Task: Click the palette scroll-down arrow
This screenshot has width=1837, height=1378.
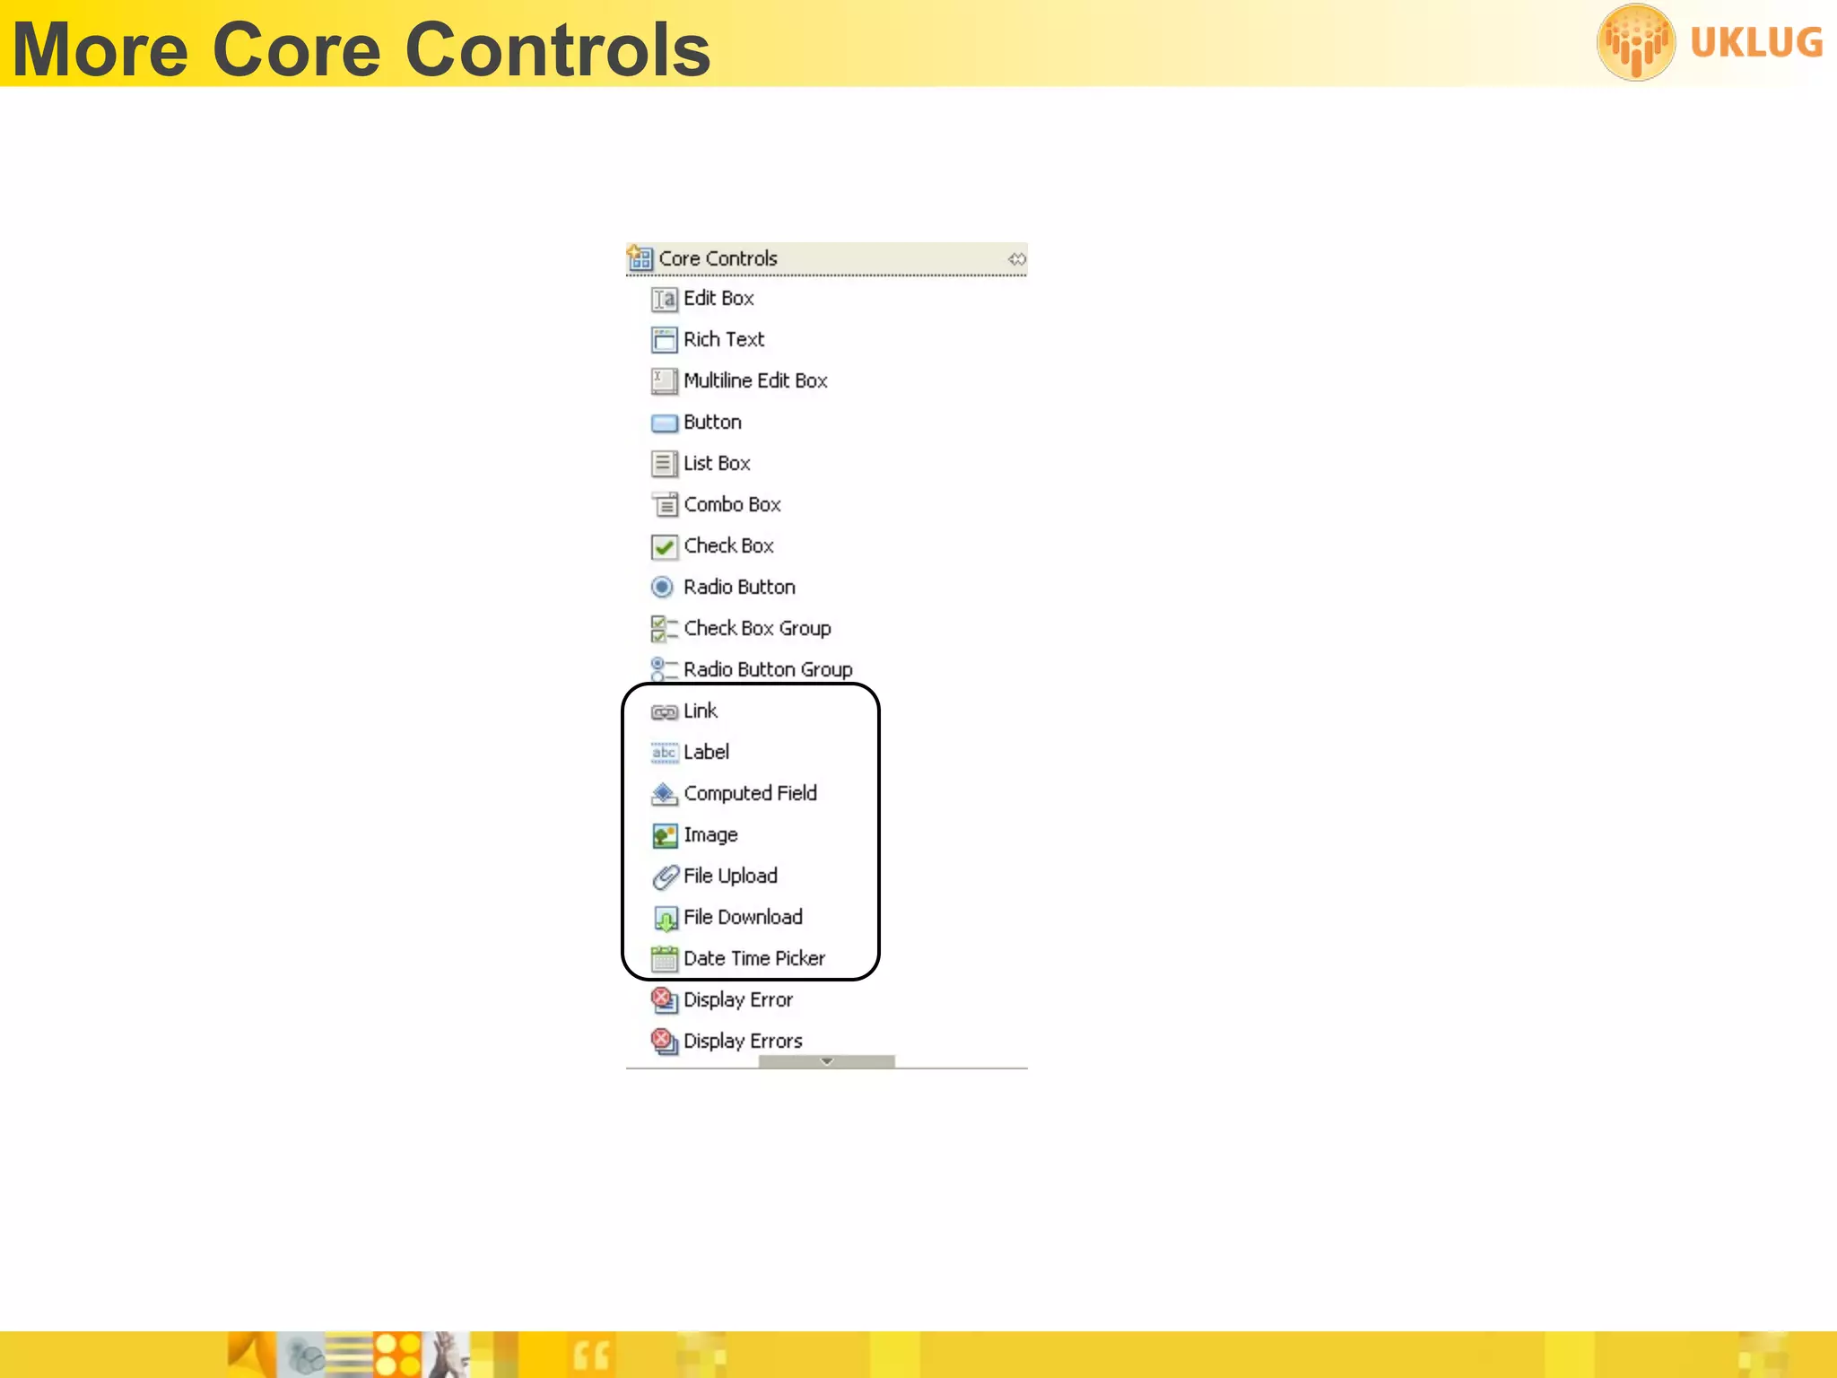Action: pyautogui.click(x=827, y=1061)
